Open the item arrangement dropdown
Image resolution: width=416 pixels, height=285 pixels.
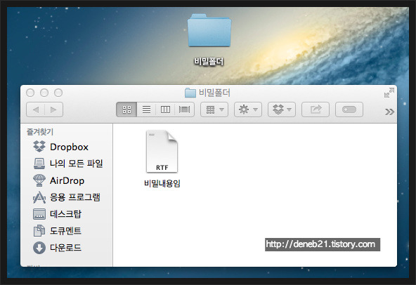214,110
